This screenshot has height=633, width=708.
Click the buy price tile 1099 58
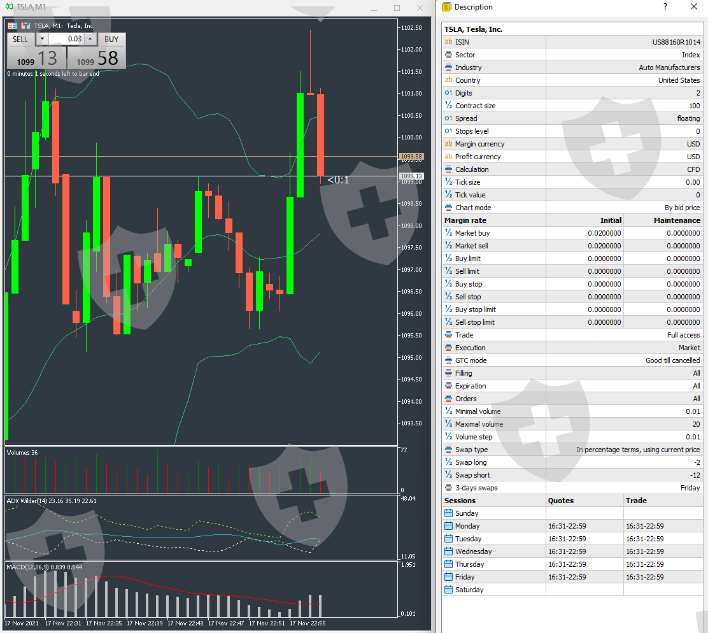(x=97, y=58)
